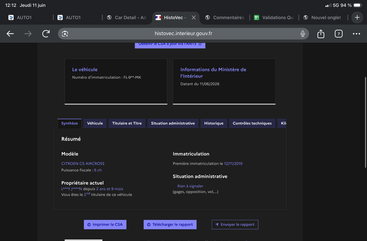Click Imprimer le CSA button

(105, 224)
